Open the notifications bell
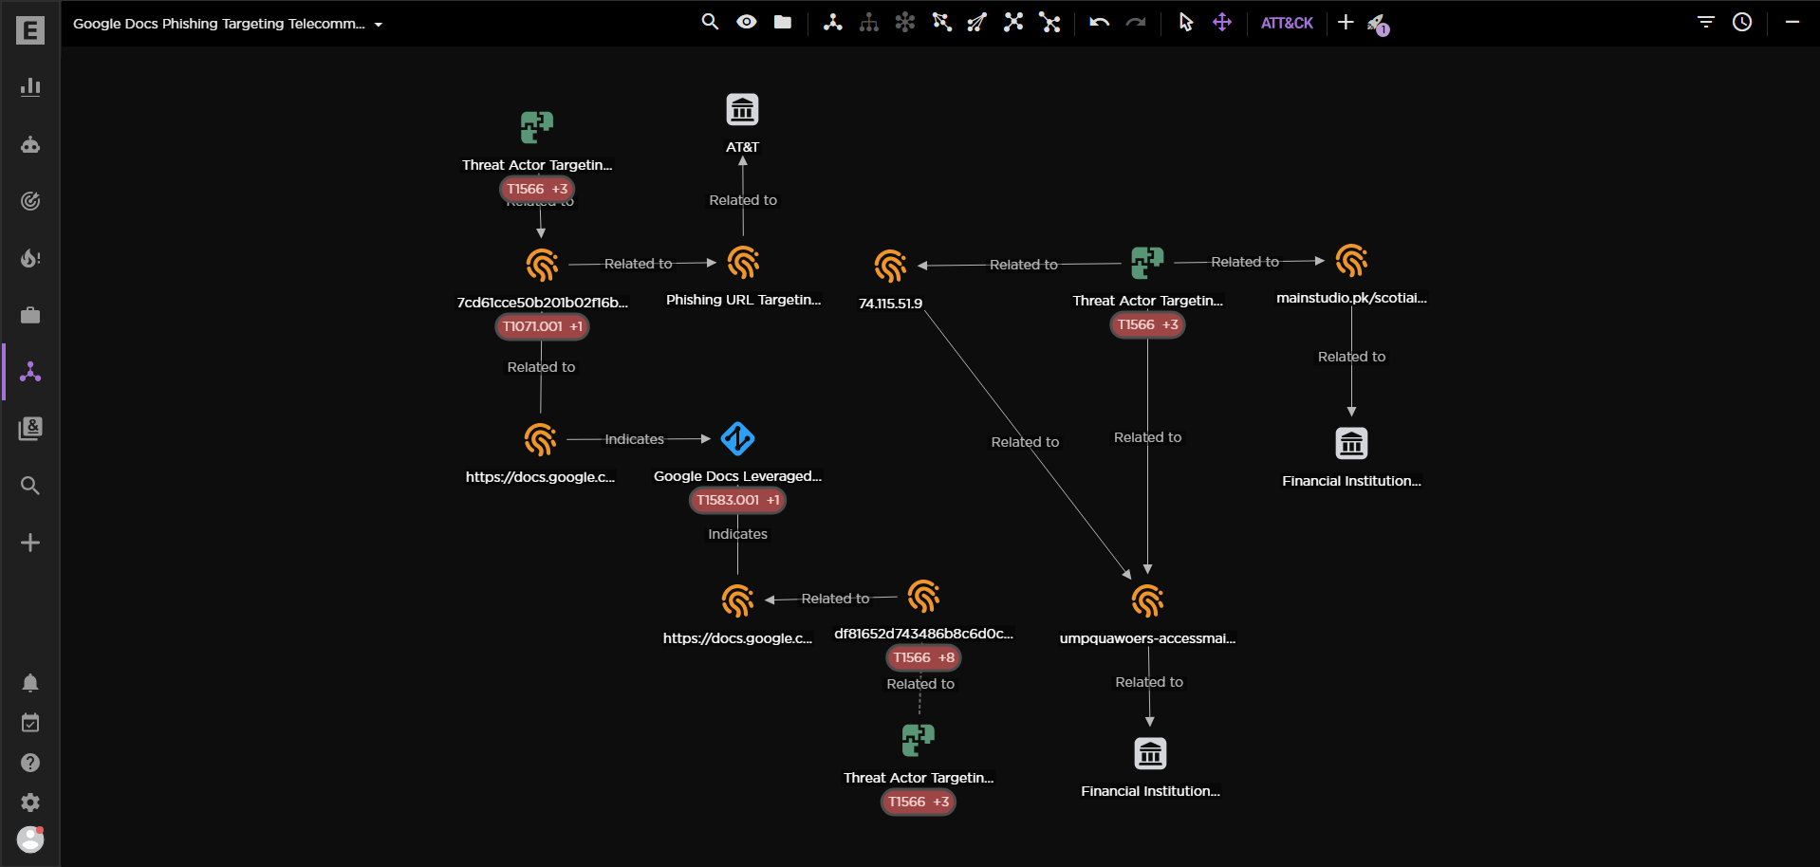The height and width of the screenshot is (867, 1820). [x=30, y=683]
